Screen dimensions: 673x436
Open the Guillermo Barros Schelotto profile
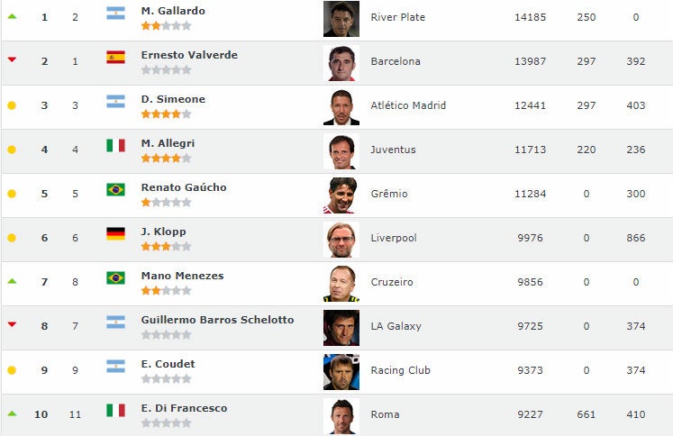coord(229,320)
